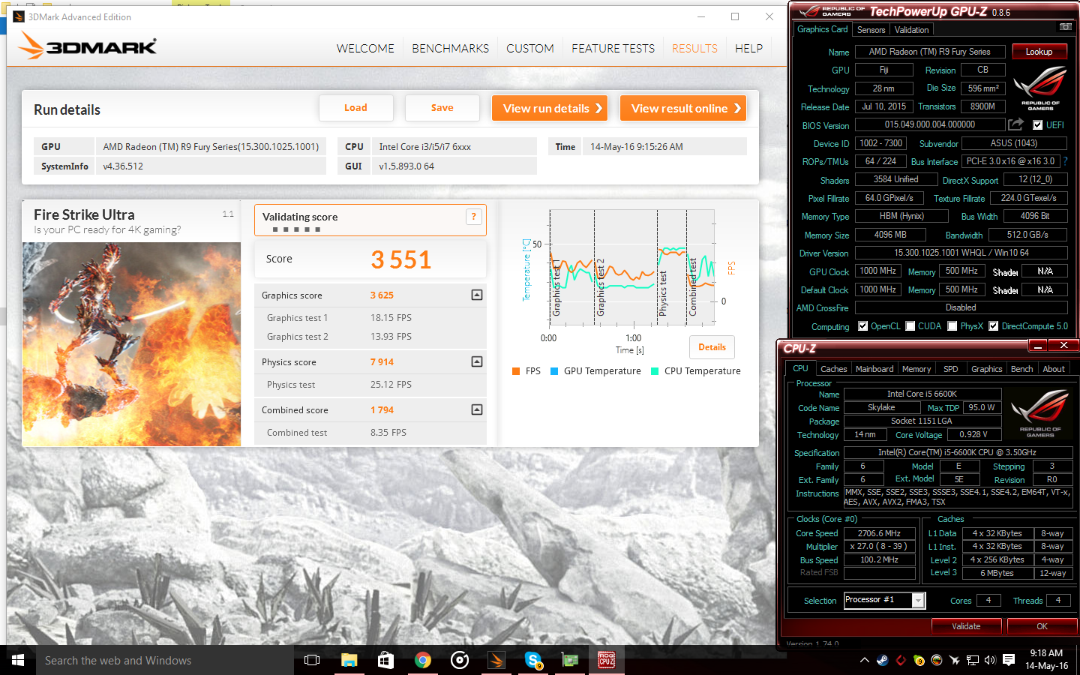Switch to the Validation tab in GPU-Z
The width and height of the screenshot is (1080, 675).
point(912,30)
